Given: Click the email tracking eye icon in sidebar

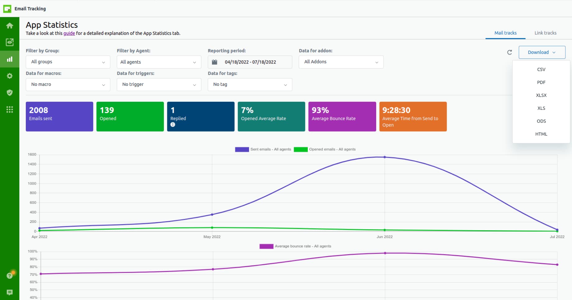Looking at the screenshot, I should tap(10, 42).
